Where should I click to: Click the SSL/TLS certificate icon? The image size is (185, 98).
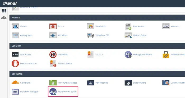coord(90,55)
